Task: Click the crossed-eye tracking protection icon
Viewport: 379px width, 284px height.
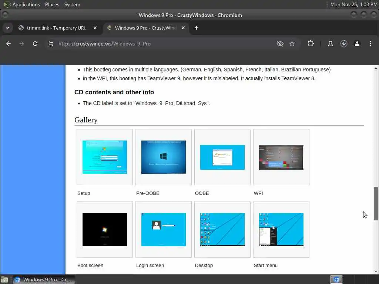Action: click(x=280, y=44)
